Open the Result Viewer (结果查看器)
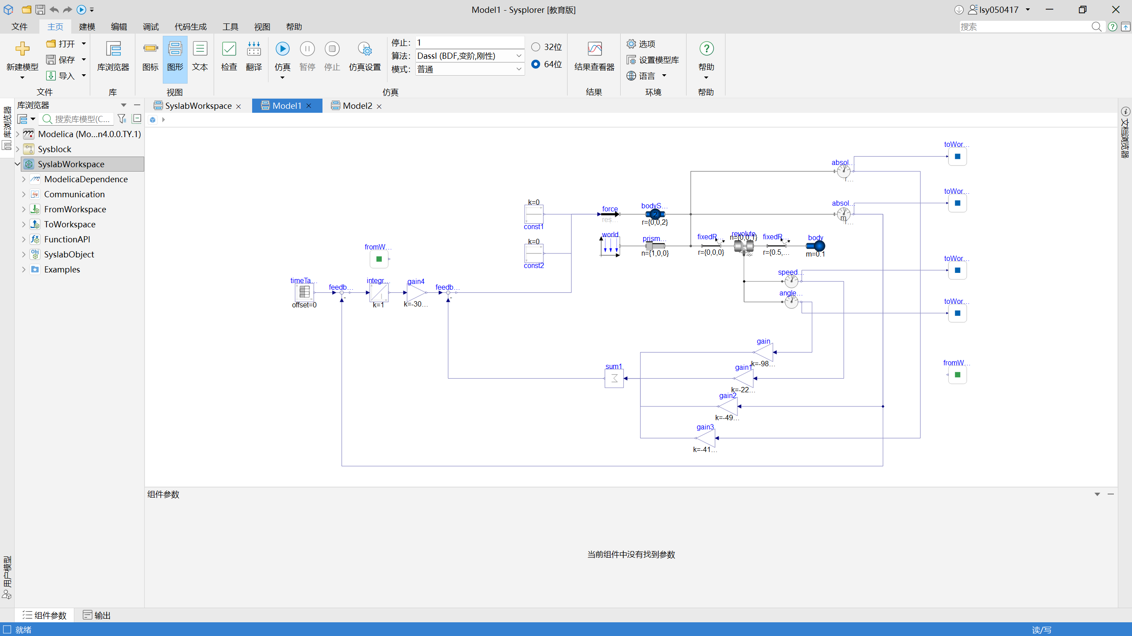The width and height of the screenshot is (1132, 636). click(x=595, y=49)
